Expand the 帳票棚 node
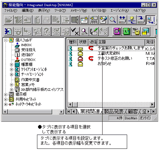The height and width of the screenshot is (154, 159). point(11,65)
